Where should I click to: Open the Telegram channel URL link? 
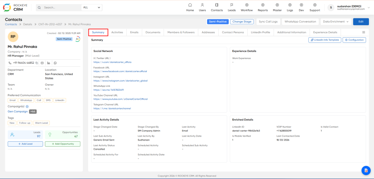pyautogui.click(x=112, y=108)
